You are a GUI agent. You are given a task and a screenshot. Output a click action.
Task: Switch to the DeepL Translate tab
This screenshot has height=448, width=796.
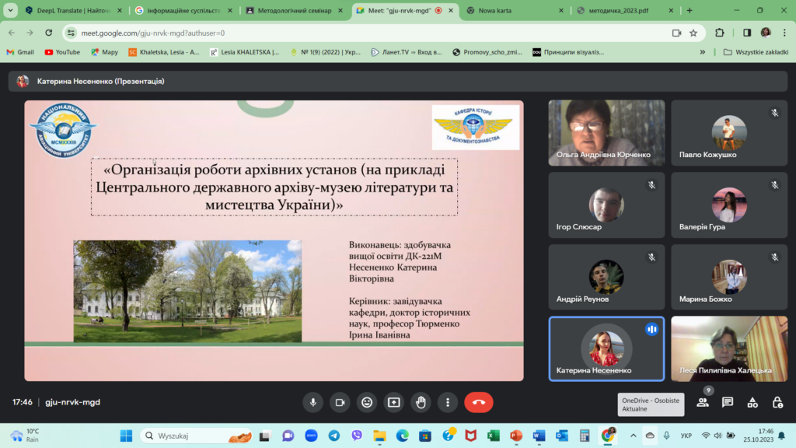click(x=70, y=11)
